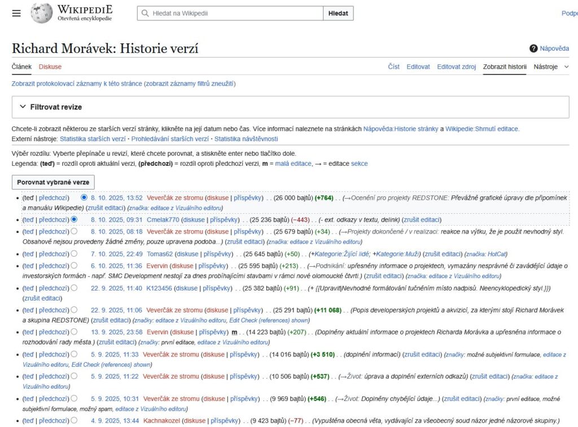Click the Hledat search button
This screenshot has height=427, width=578.
pos(338,13)
